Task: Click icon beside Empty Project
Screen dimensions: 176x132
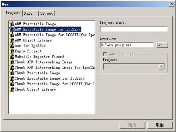Action: pos(12,51)
